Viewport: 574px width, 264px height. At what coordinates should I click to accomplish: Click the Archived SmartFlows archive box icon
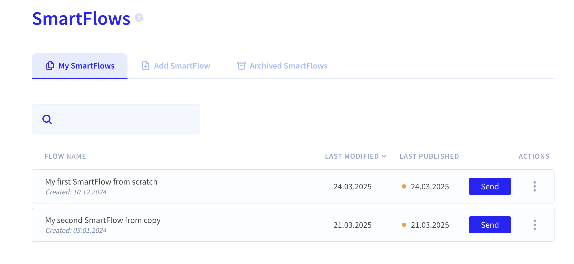[241, 66]
